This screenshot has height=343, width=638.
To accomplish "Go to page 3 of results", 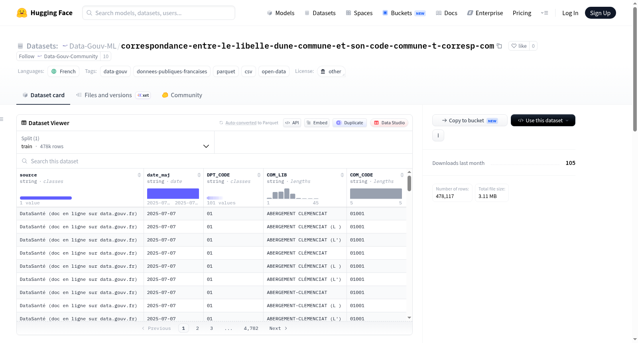I will coord(211,328).
